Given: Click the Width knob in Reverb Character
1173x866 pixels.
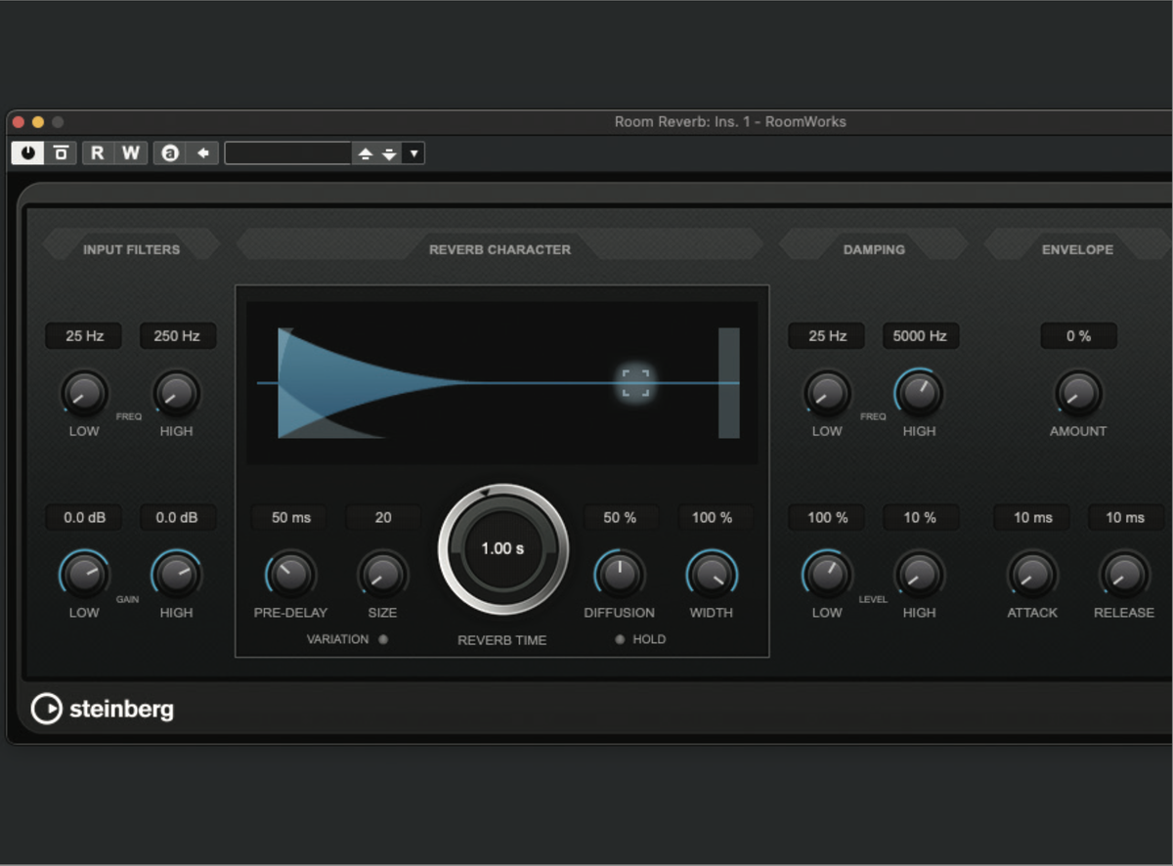Looking at the screenshot, I should click(711, 577).
